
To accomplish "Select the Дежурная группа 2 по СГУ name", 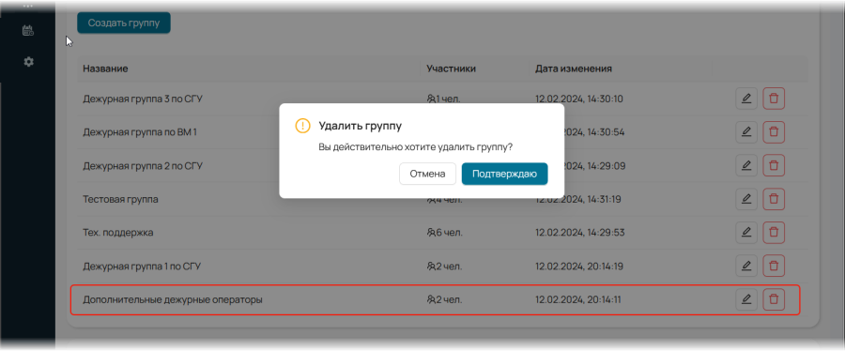I will [x=143, y=165].
